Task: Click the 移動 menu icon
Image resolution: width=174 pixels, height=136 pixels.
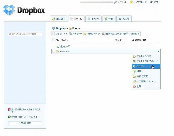Action: (x=134, y=71)
